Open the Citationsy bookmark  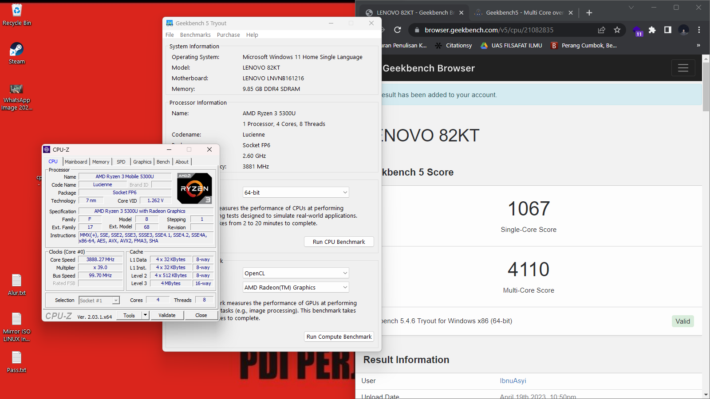pyautogui.click(x=453, y=45)
